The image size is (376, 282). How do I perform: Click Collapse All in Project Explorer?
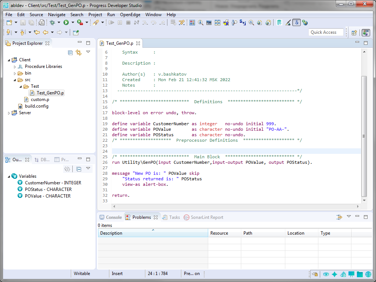(70, 53)
